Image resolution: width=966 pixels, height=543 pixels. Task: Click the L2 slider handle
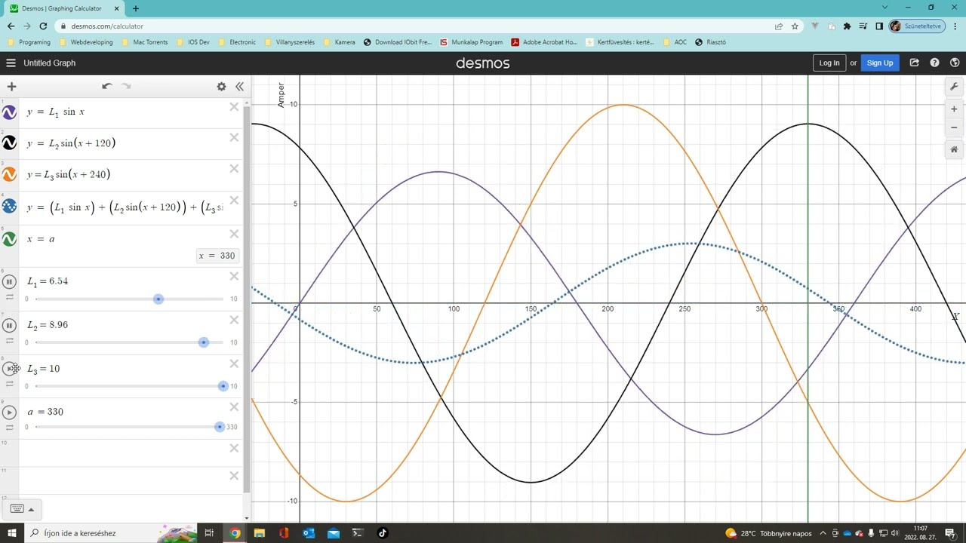click(x=204, y=342)
